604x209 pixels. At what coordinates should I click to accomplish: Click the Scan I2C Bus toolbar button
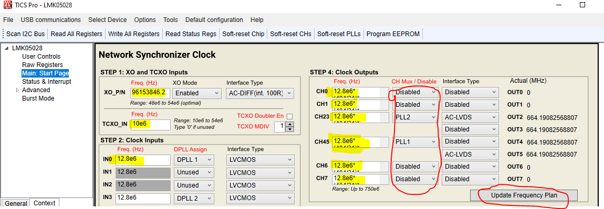click(25, 34)
